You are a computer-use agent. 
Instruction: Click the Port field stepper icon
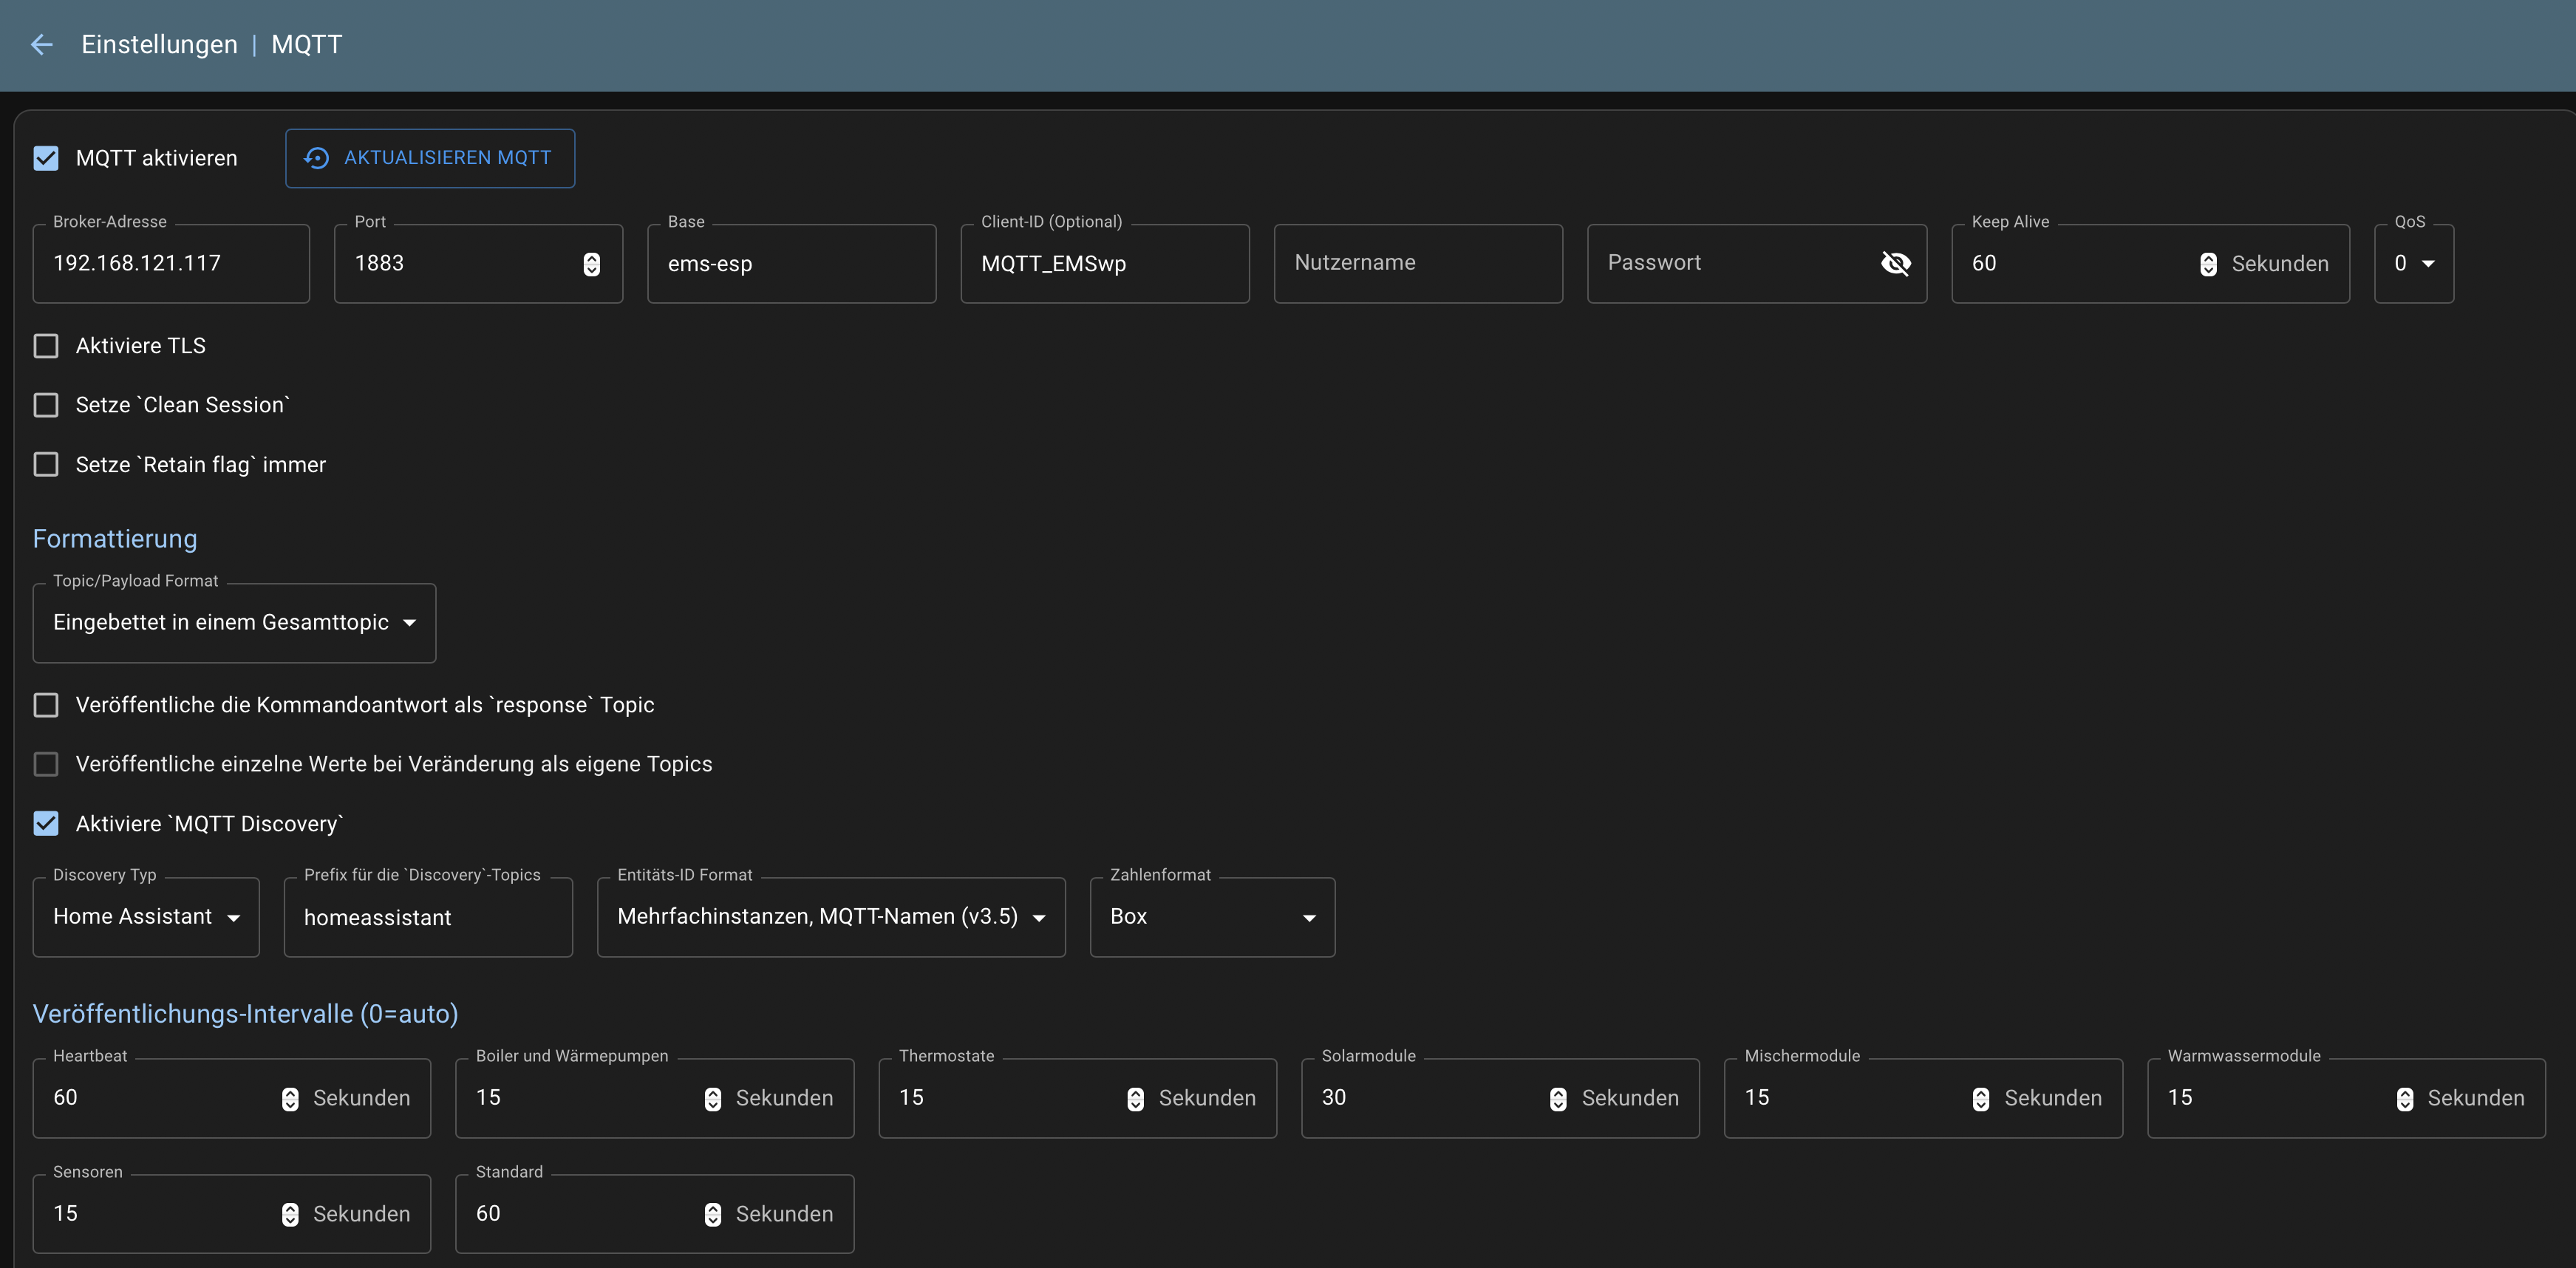(x=592, y=264)
